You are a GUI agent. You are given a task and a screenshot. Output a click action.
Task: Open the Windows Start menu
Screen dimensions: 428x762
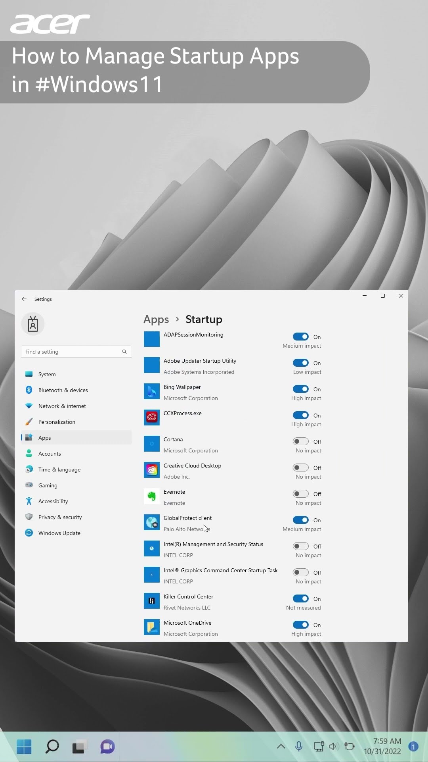coord(24,747)
